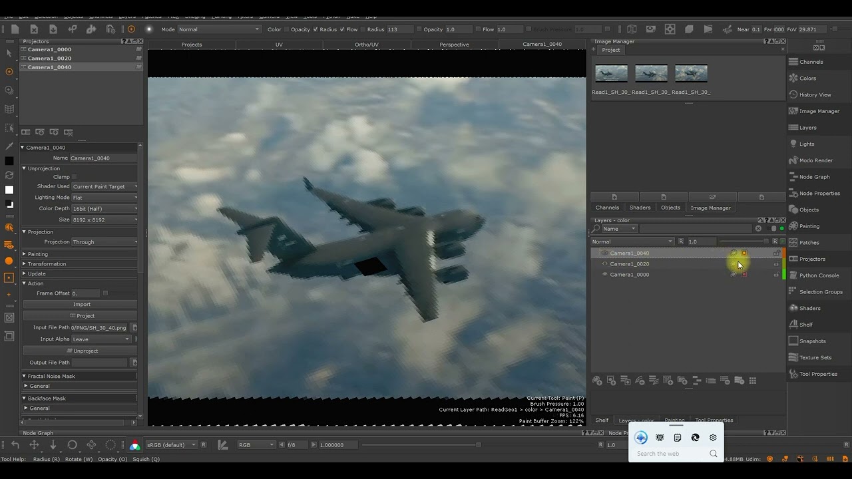Toggle the lock on Camera1_0040 layer
Screen dimensions: 852x479
776,253
